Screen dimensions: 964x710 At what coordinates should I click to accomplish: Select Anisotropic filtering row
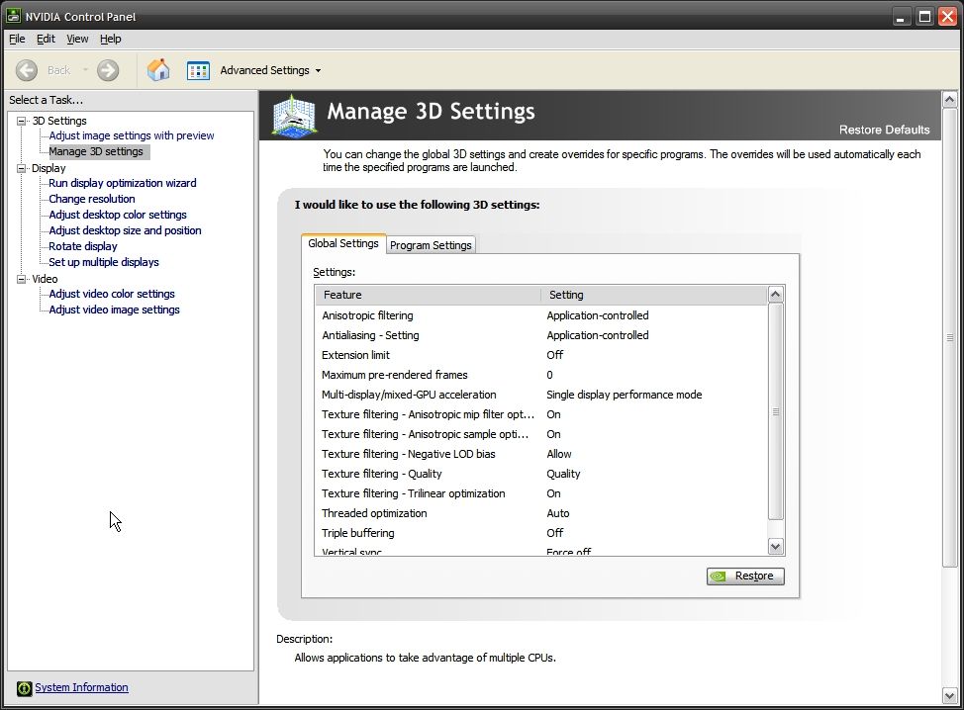(x=541, y=315)
